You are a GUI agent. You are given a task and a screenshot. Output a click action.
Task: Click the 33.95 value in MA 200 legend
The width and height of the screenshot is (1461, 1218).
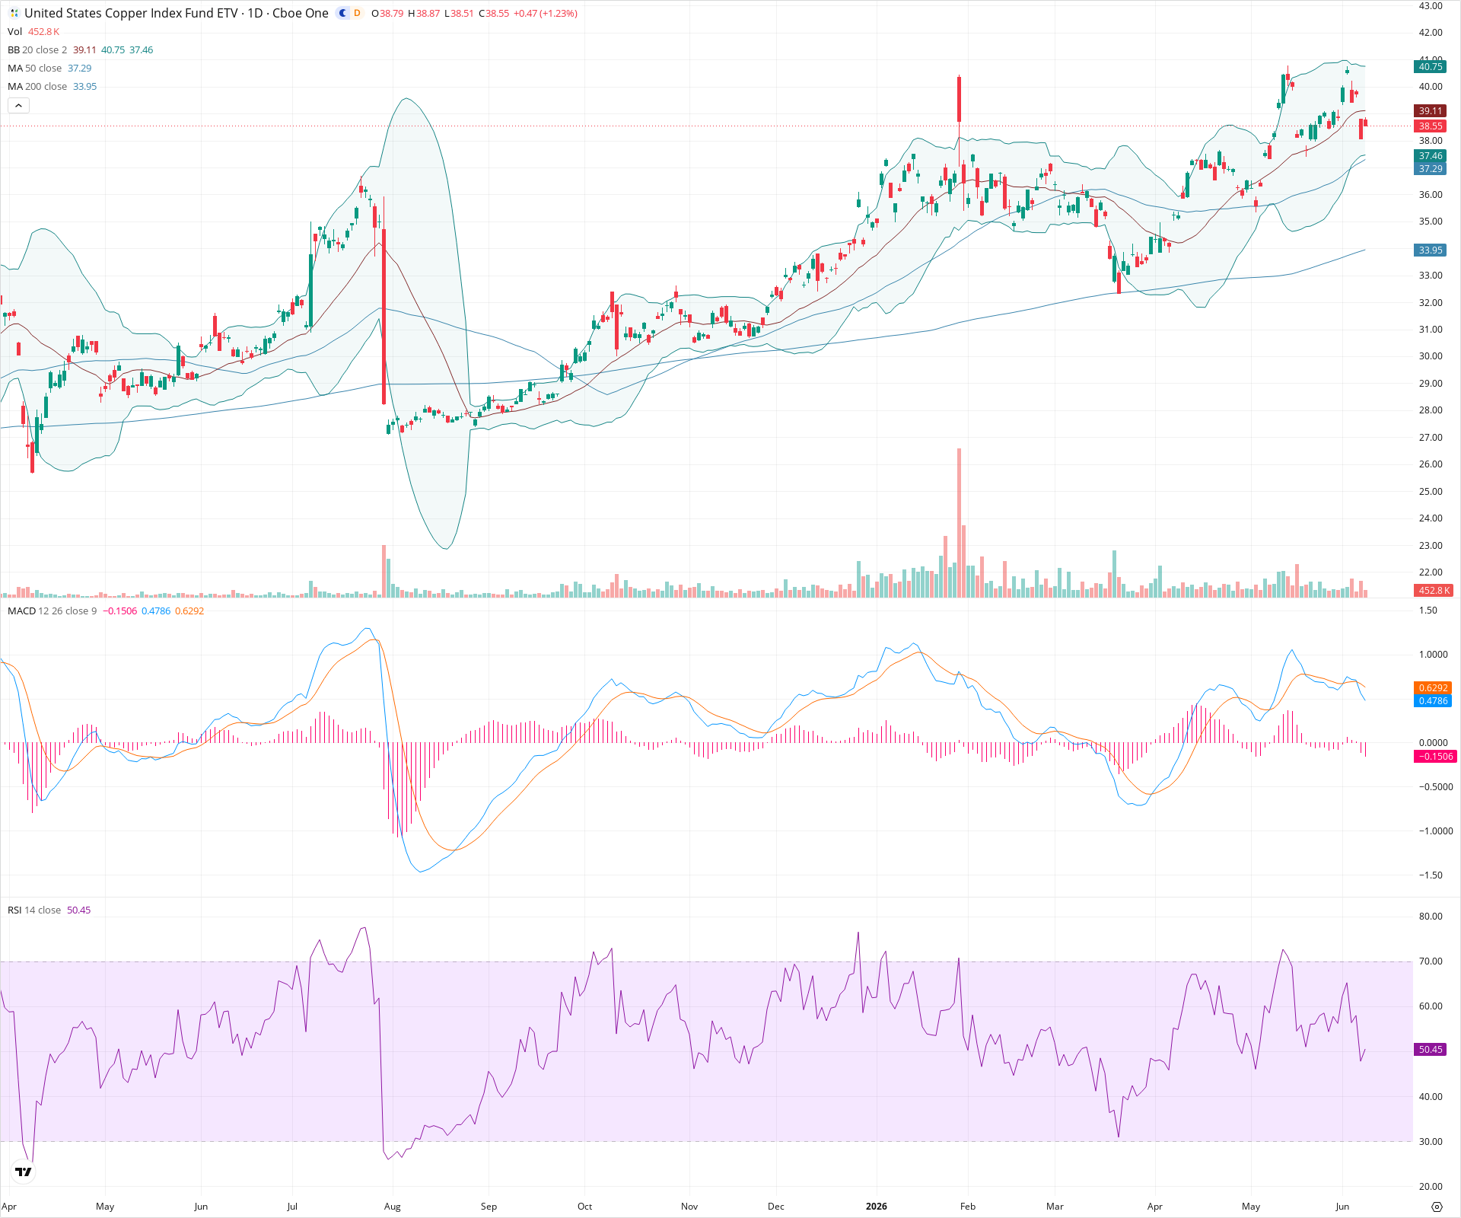pos(85,86)
